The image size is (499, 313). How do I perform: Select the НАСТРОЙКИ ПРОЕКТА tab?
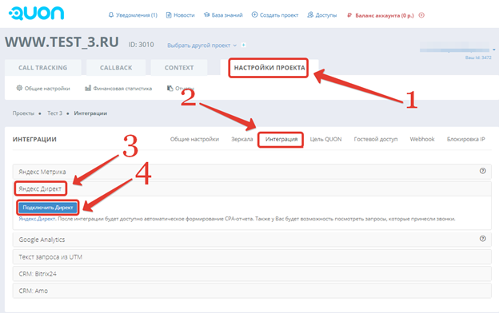(x=269, y=68)
